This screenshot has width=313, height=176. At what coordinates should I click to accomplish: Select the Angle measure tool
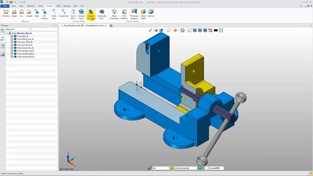coord(14,13)
